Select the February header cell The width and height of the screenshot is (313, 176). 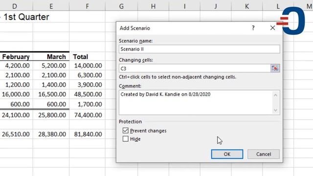(16, 57)
